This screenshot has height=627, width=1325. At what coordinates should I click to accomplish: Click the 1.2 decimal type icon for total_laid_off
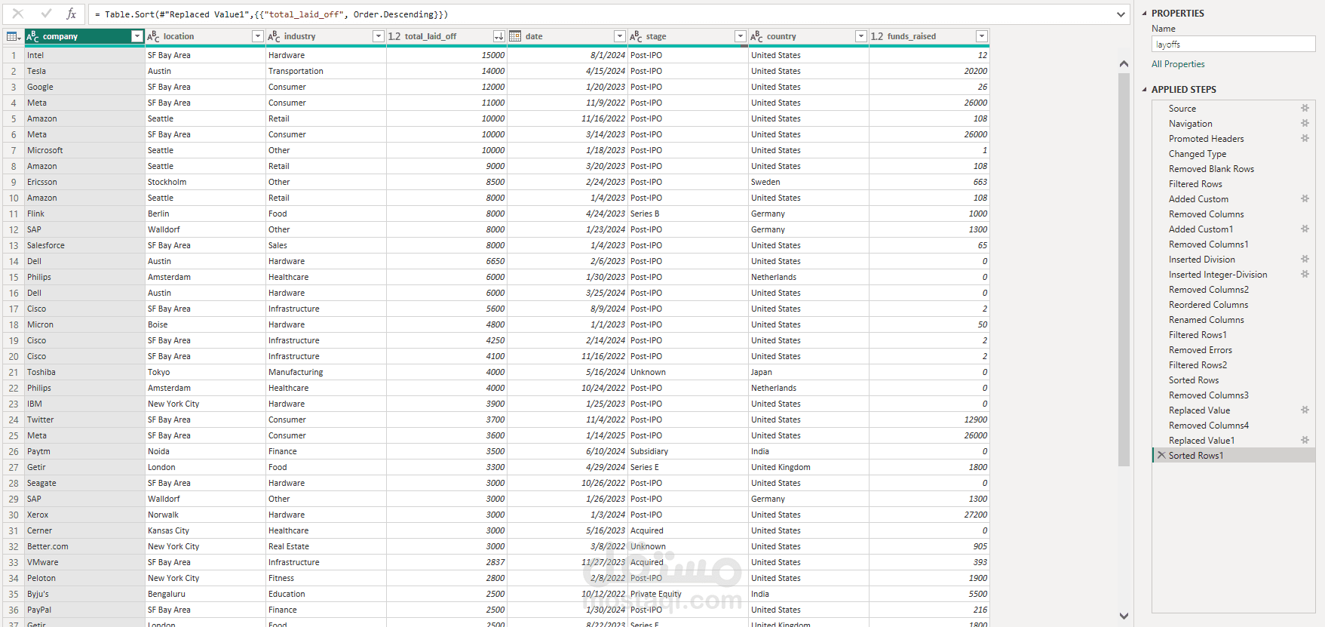[x=394, y=36]
